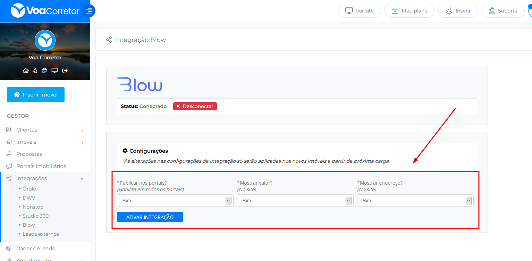This screenshot has width=532, height=261.
Task: Expand the Clientes sidebar menu
Action: pos(45,130)
